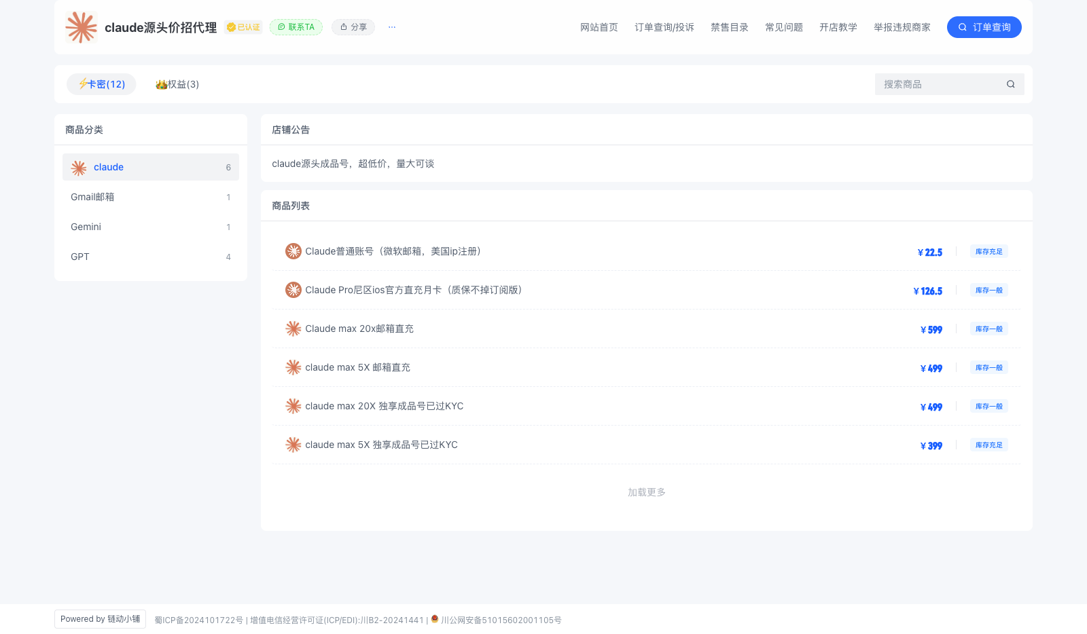Viewport: 1087px width, 634px height.
Task: Open claude max 5X 独享成品号 product
Action: [x=647, y=445]
